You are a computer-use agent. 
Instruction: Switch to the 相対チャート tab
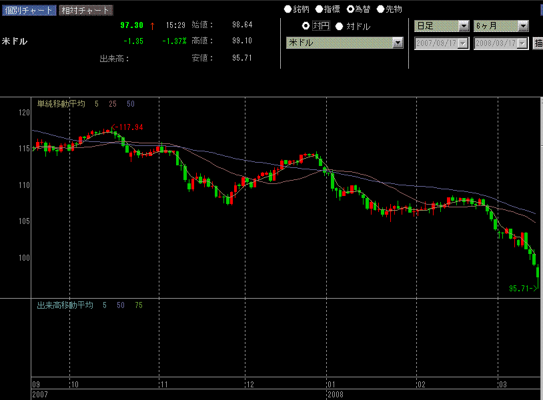[85, 10]
